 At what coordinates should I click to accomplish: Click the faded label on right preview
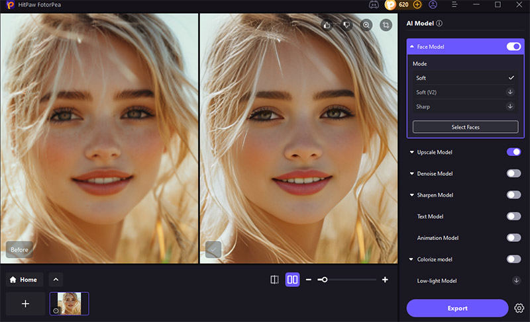point(213,249)
